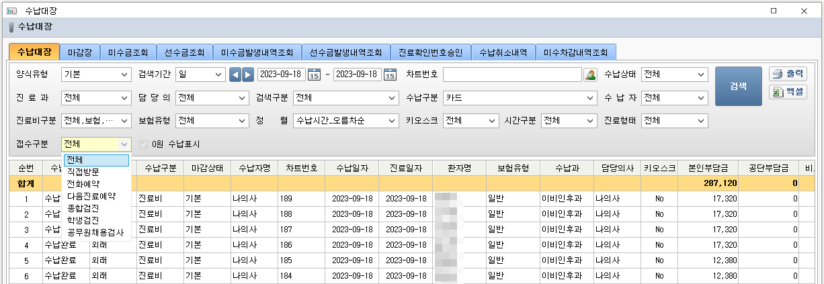Click into the 차트번호 text field

coord(512,75)
